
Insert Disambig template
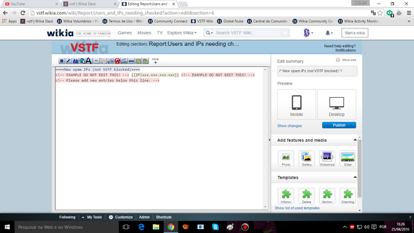pyautogui.click(x=348, y=195)
